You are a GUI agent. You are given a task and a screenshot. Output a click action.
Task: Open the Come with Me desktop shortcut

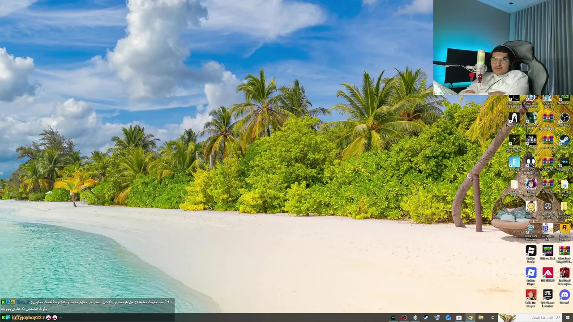click(547, 231)
